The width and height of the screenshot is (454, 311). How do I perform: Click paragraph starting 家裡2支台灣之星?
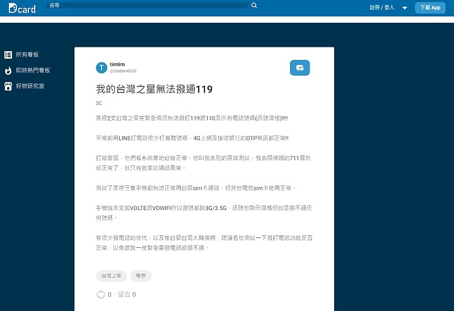click(192, 118)
